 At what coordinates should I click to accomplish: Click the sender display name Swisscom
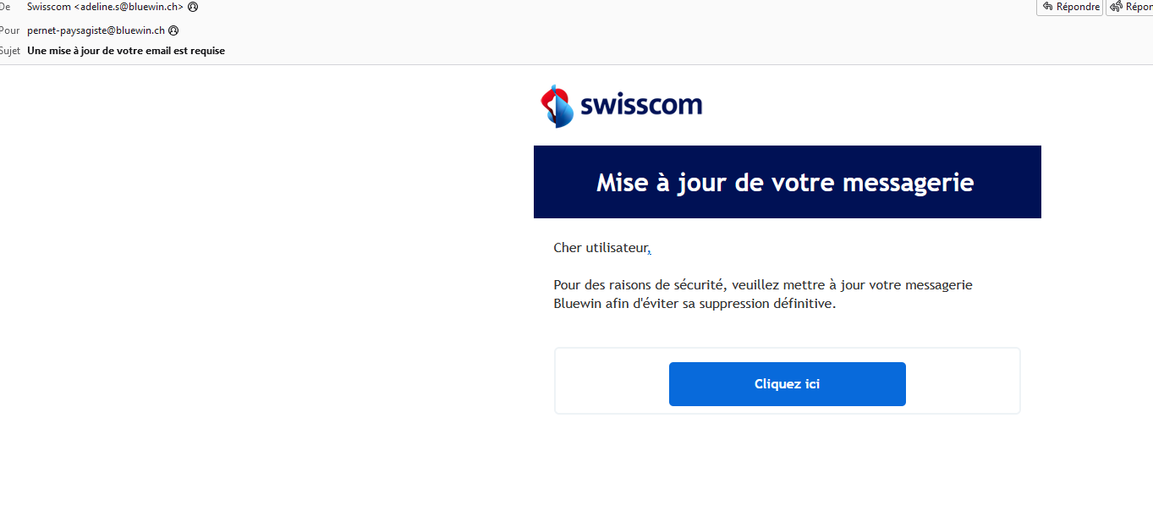(x=49, y=7)
